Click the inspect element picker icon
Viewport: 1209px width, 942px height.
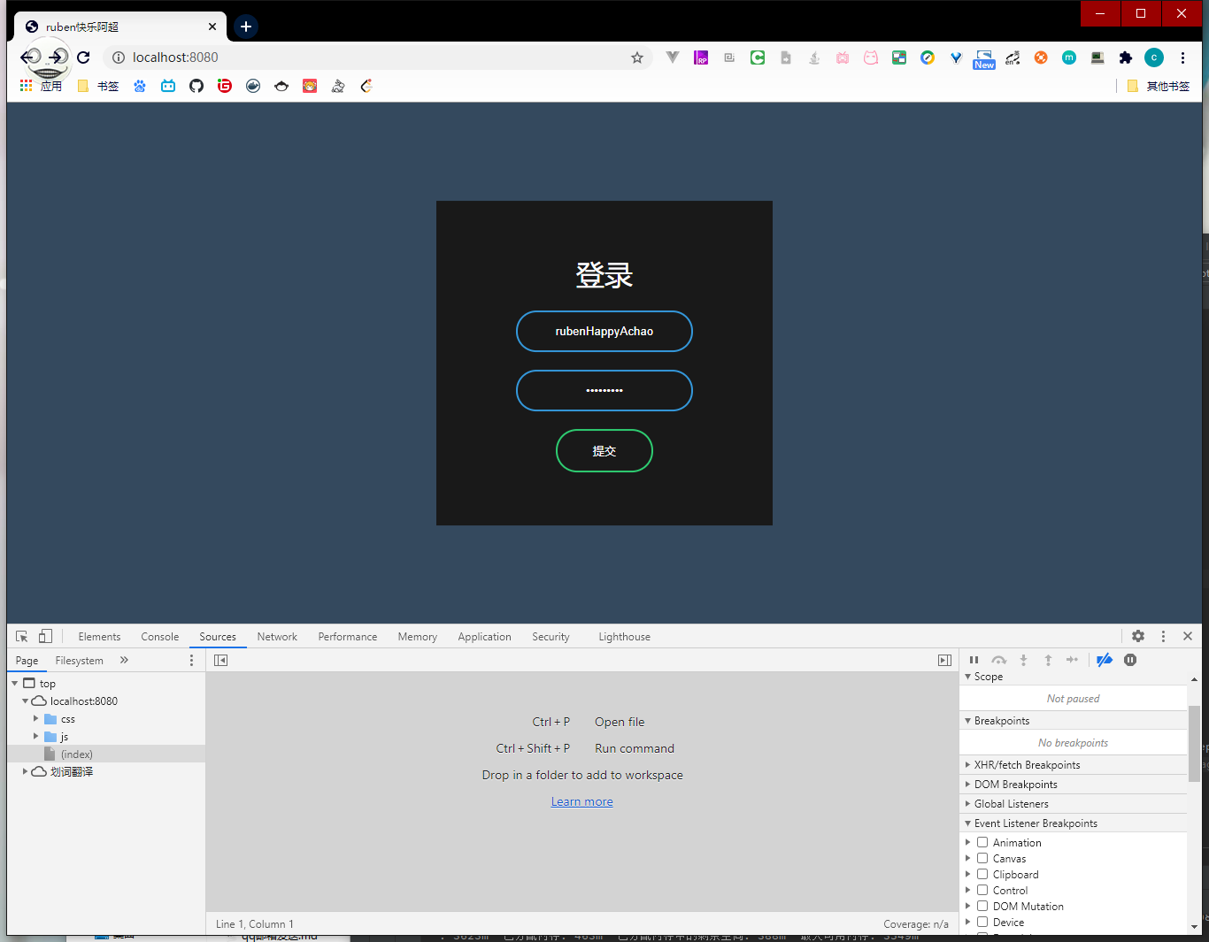click(x=22, y=636)
